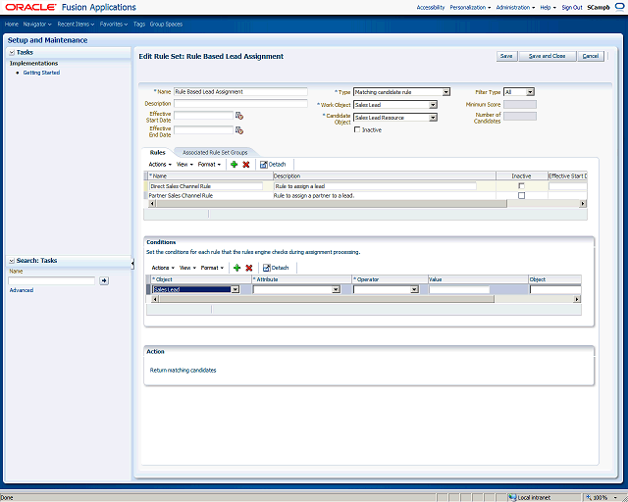Collapse the Tasks panel

12,52
